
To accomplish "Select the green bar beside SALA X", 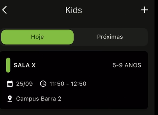I will (8, 65).
